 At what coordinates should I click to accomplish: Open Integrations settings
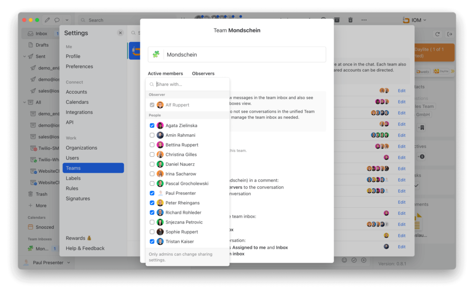coord(79,112)
